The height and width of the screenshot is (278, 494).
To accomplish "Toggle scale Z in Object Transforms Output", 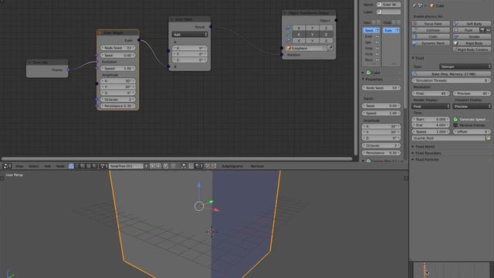I will pos(326,41).
